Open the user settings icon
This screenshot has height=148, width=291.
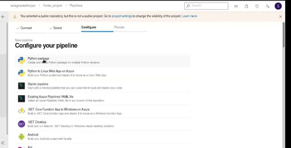tap(267, 6)
